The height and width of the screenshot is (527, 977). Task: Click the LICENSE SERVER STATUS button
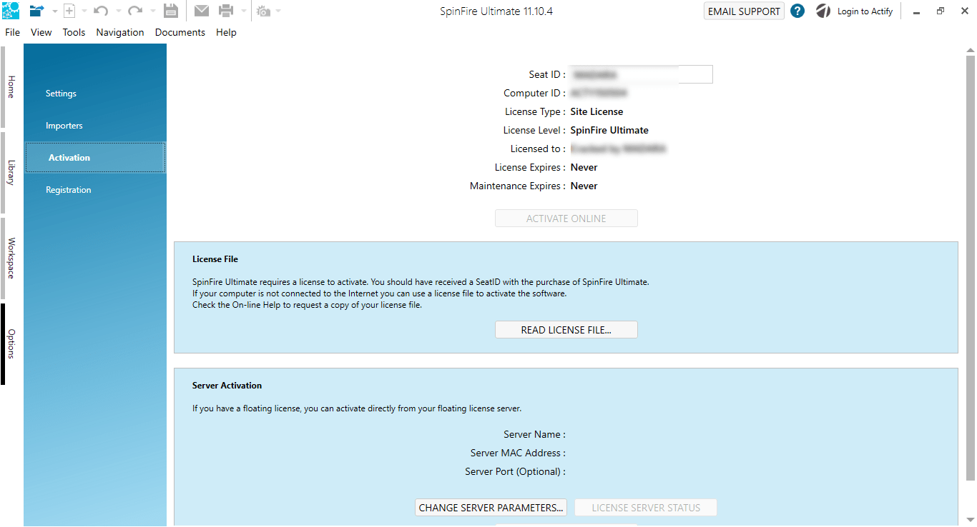pyautogui.click(x=646, y=508)
